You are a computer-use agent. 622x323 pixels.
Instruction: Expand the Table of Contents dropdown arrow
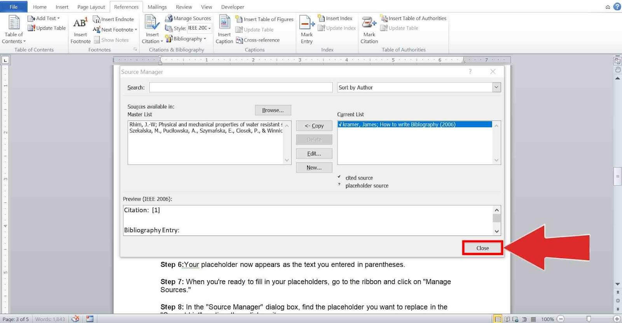tap(24, 42)
